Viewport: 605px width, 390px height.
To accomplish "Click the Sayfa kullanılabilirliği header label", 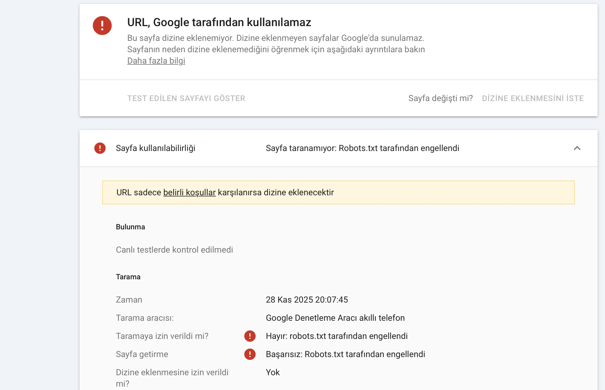I will tap(155, 148).
